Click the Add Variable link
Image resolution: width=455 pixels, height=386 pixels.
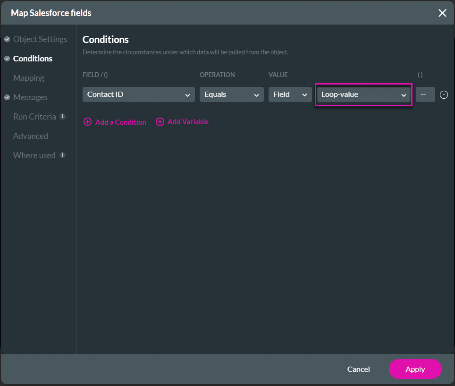(x=187, y=122)
